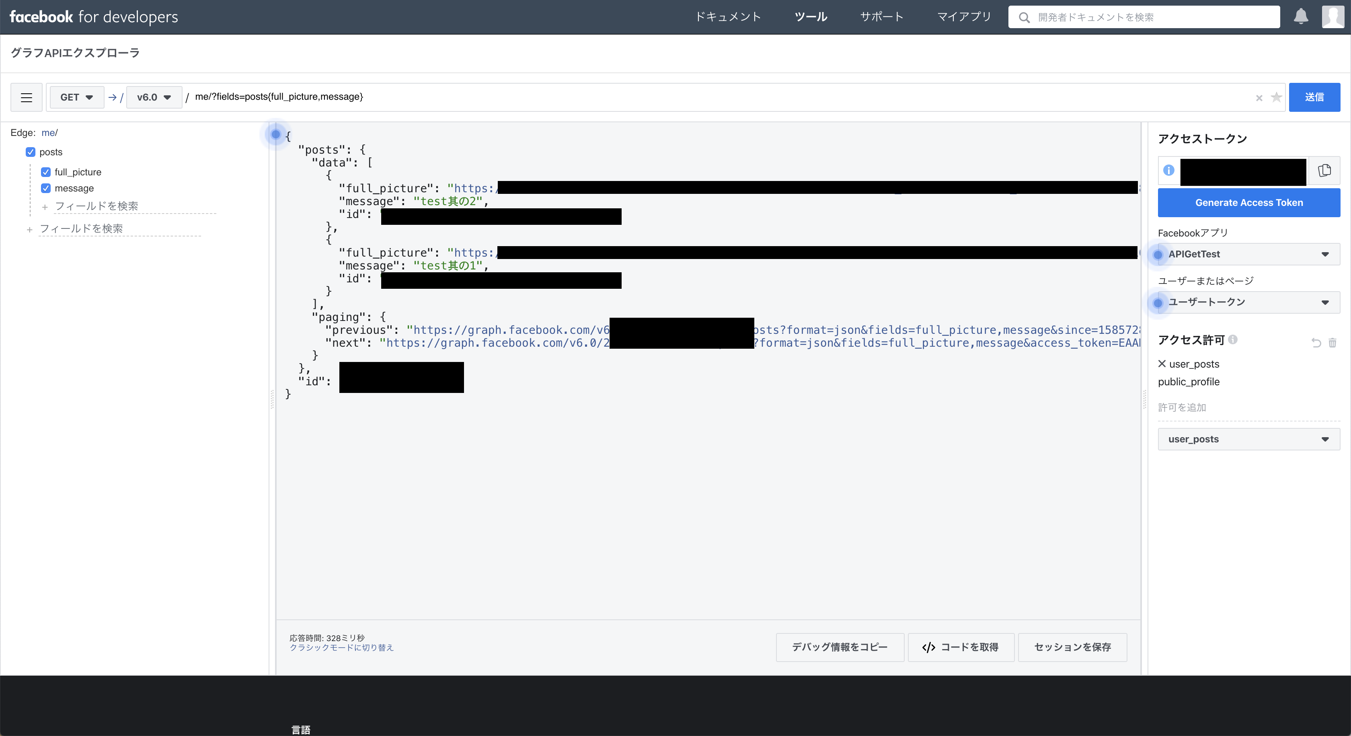Click the right panel resize handle
Image resolution: width=1351 pixels, height=736 pixels.
tap(1144, 399)
